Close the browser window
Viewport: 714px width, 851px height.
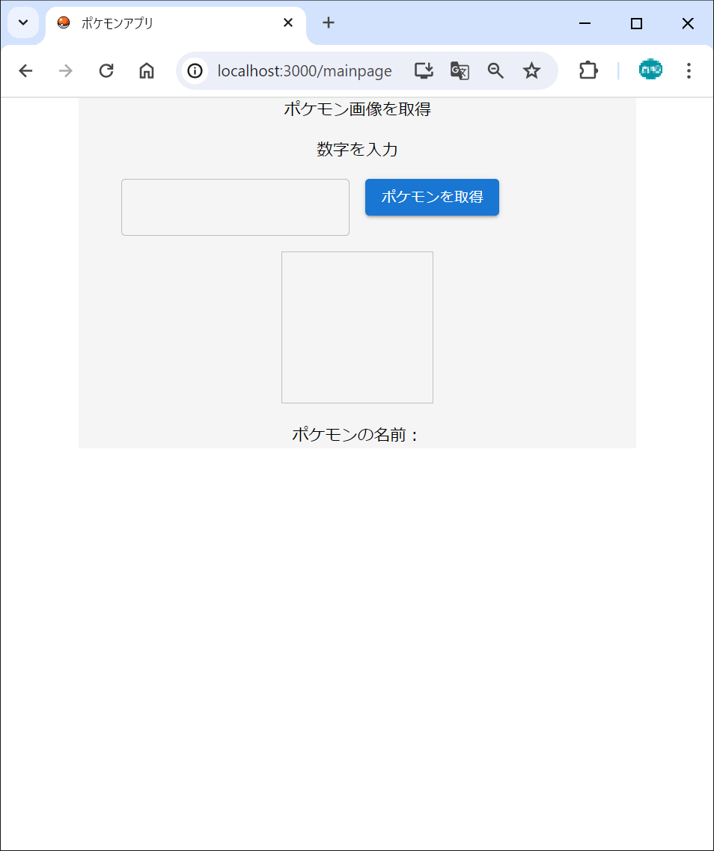687,23
